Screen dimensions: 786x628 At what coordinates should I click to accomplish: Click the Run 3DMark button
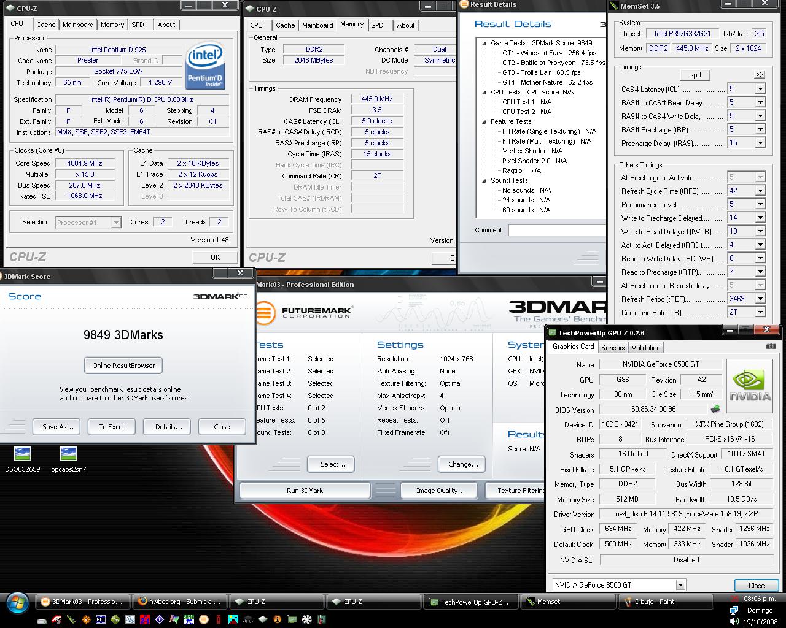305,491
